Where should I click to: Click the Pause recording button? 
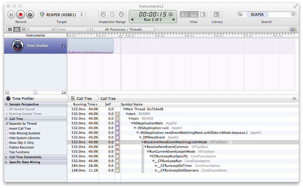(x=11, y=14)
